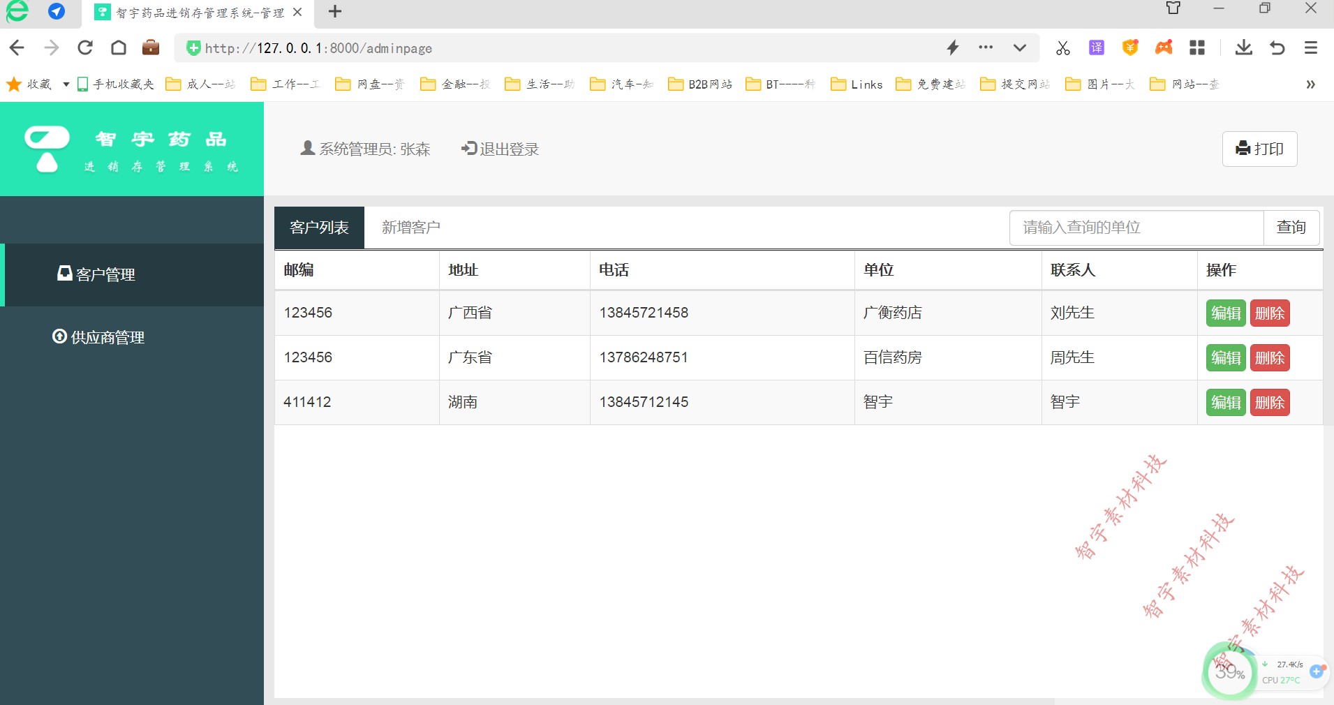This screenshot has height=705, width=1334.
Task: Open the browser hamburger menu
Action: pyautogui.click(x=1311, y=47)
